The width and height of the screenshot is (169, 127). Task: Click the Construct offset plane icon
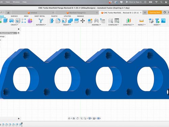128,21
